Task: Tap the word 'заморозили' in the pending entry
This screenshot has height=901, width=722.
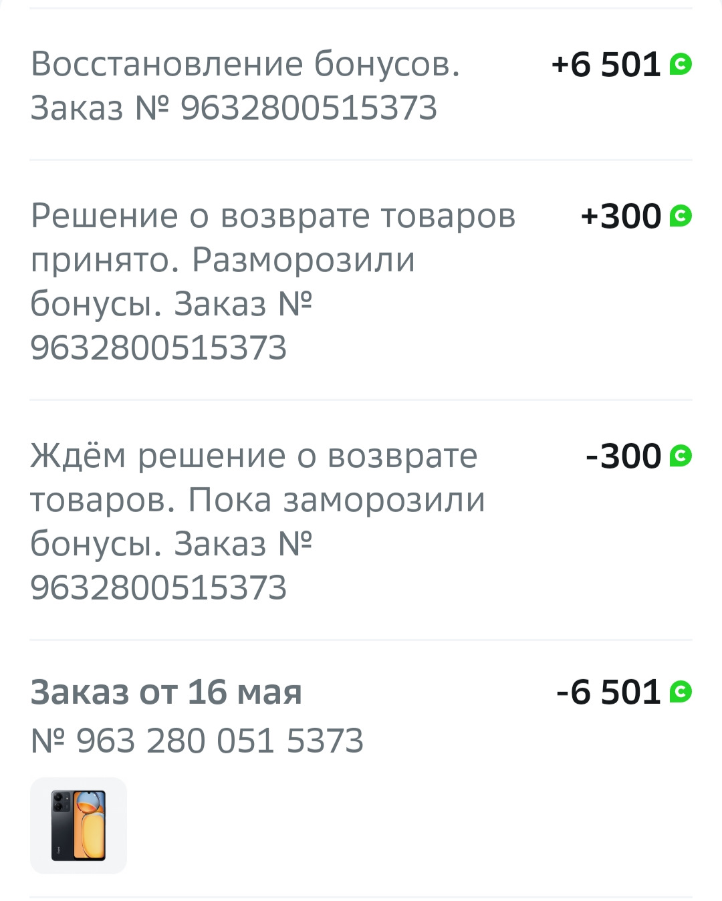Action: tap(384, 500)
